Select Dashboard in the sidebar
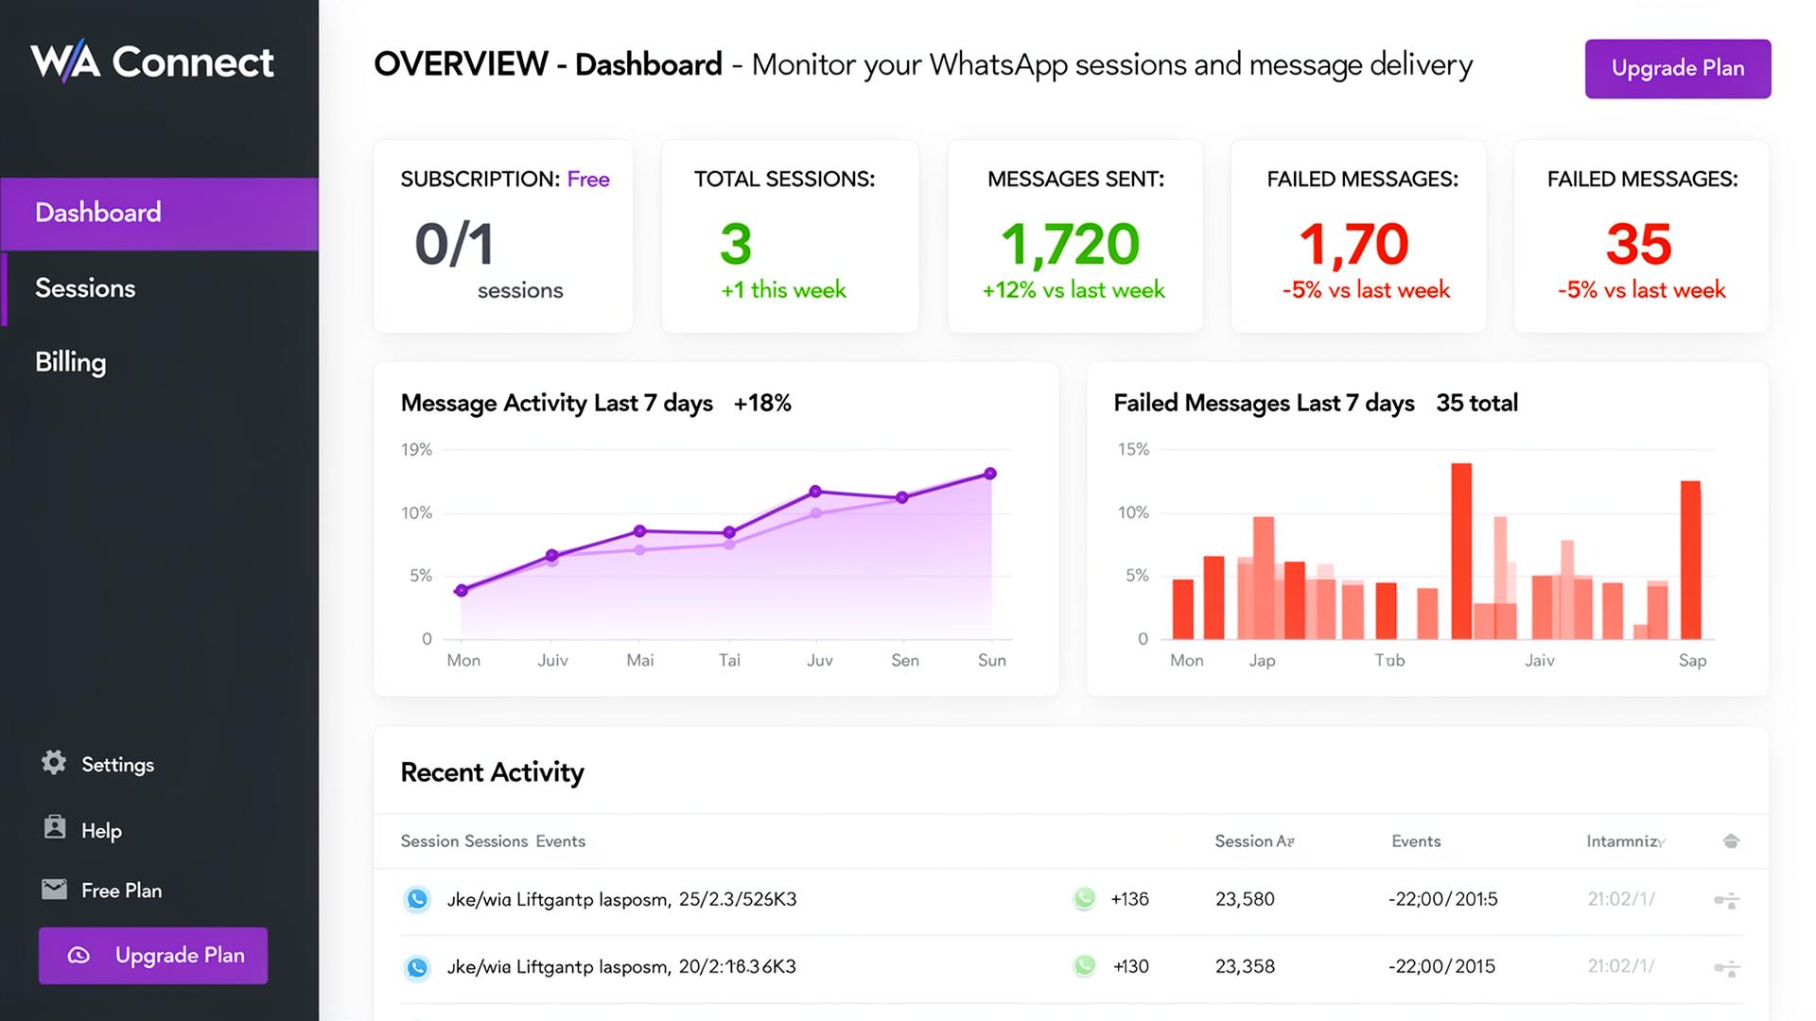This screenshot has height=1021, width=1816. pyautogui.click(x=97, y=213)
